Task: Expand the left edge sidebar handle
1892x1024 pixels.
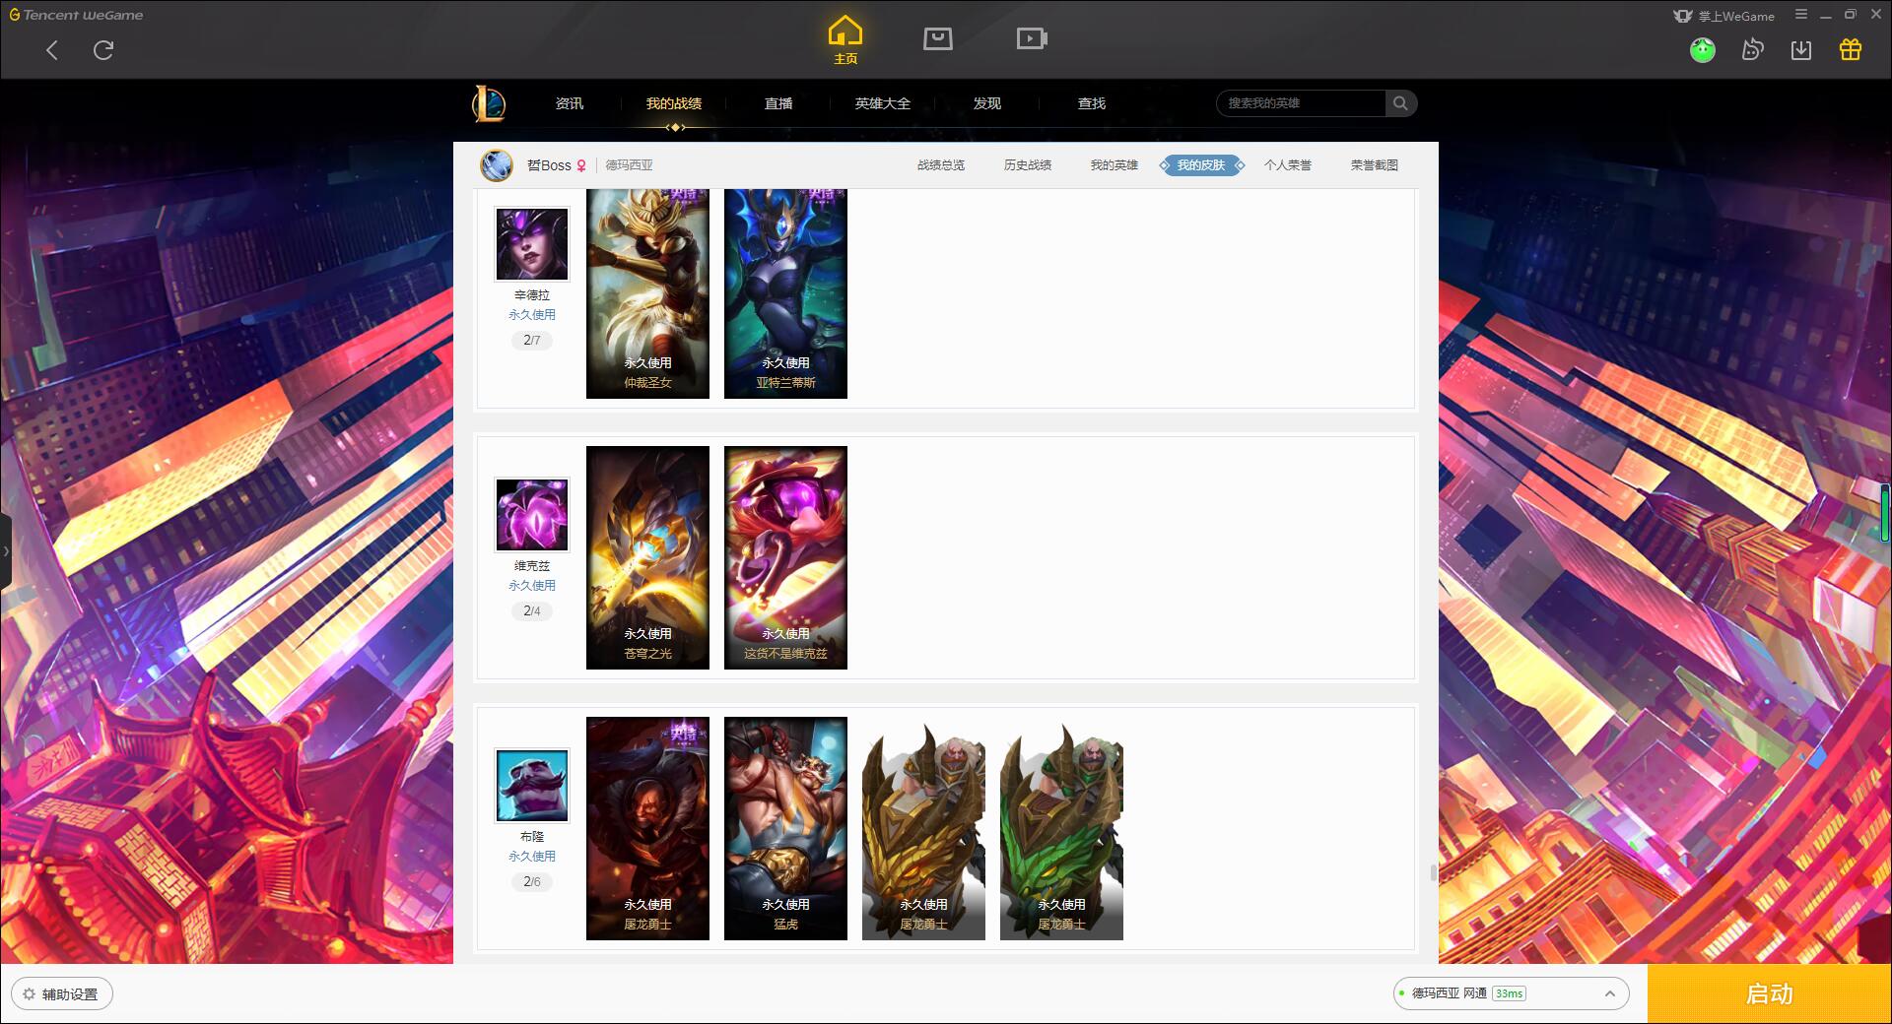Action: pos(5,551)
